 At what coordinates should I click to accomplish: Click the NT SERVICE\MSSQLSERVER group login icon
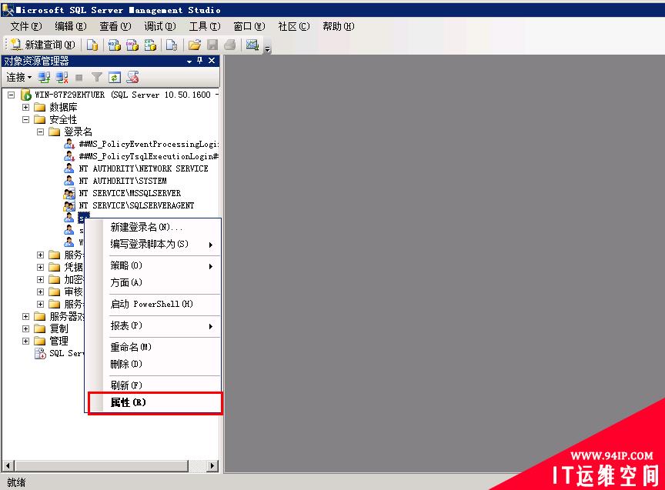69,193
